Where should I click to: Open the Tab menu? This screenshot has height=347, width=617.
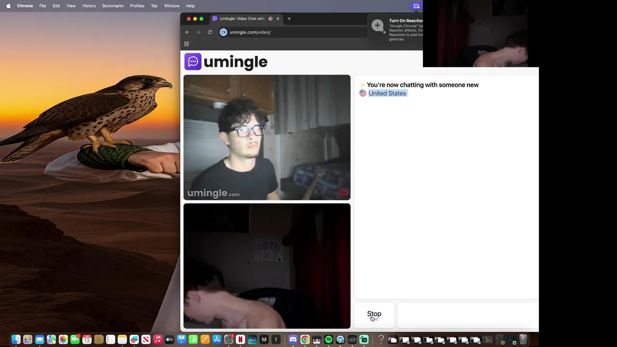154,6
